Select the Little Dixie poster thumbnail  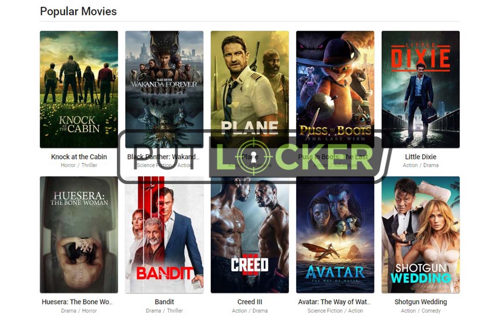[x=421, y=89]
